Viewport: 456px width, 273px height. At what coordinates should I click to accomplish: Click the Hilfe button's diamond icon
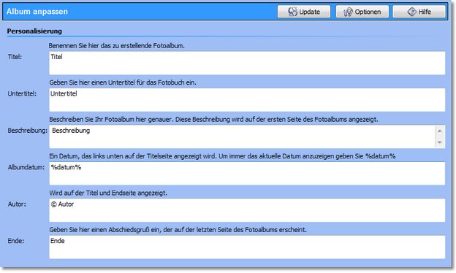[412, 12]
